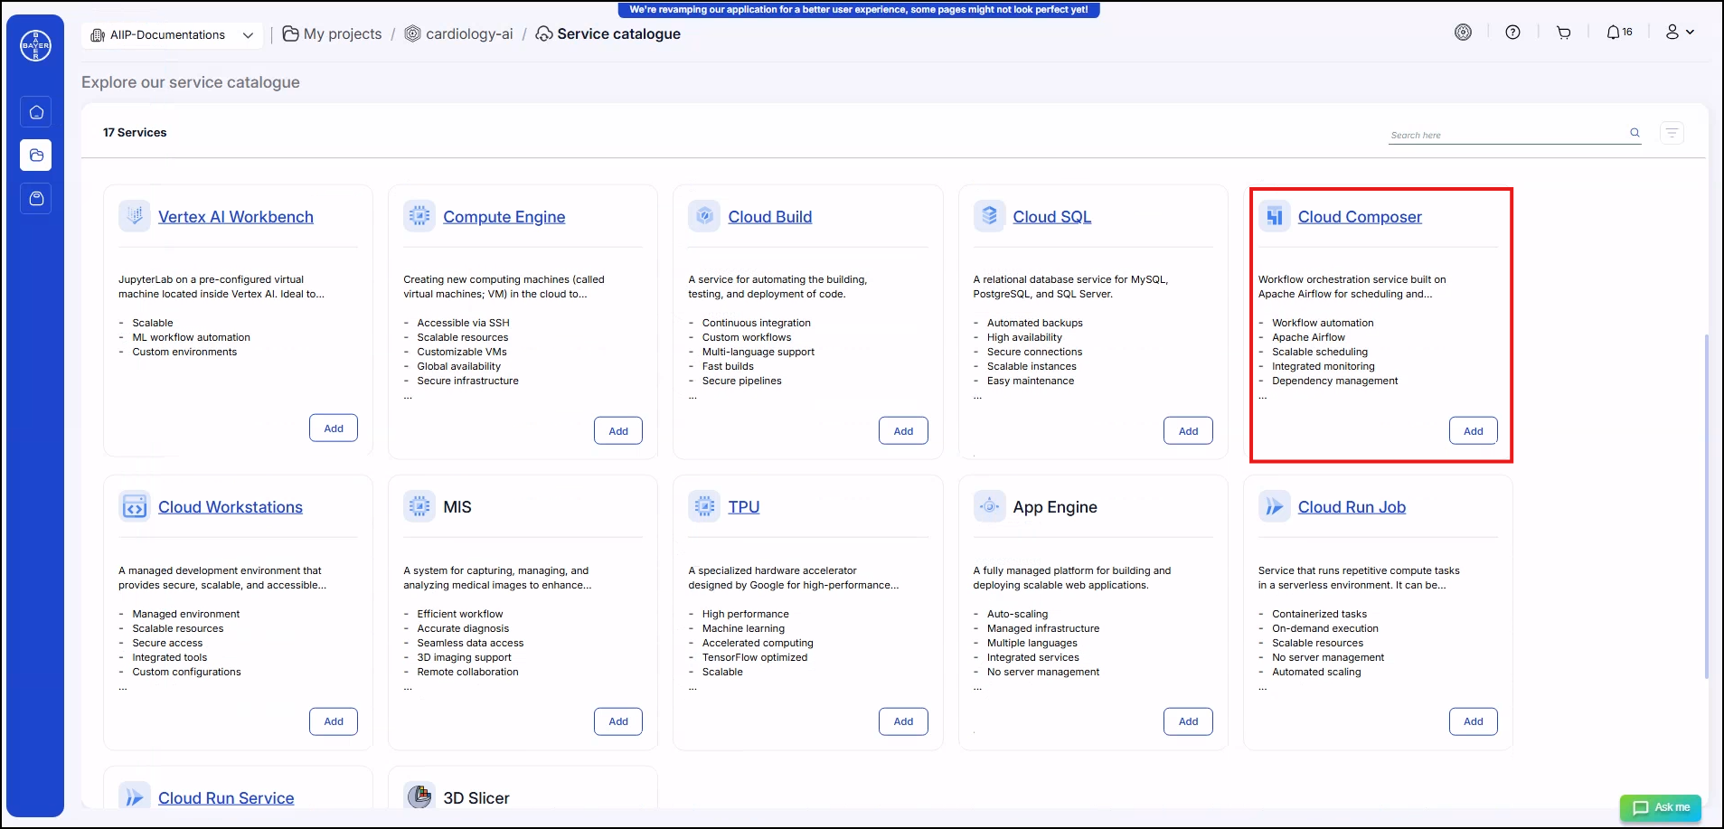Open the Cloud Workstations link
This screenshot has height=829, width=1724.
[x=231, y=507]
